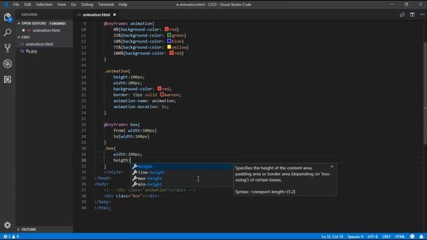427x240 pixels.
Task: Change line endings via CRLF status item
Action: click(386, 237)
